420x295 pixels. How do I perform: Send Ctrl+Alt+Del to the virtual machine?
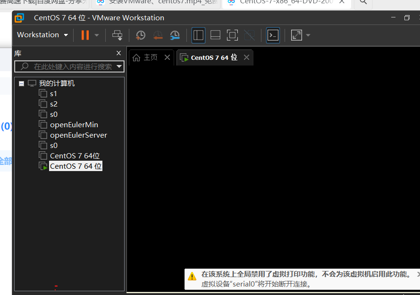click(x=118, y=35)
